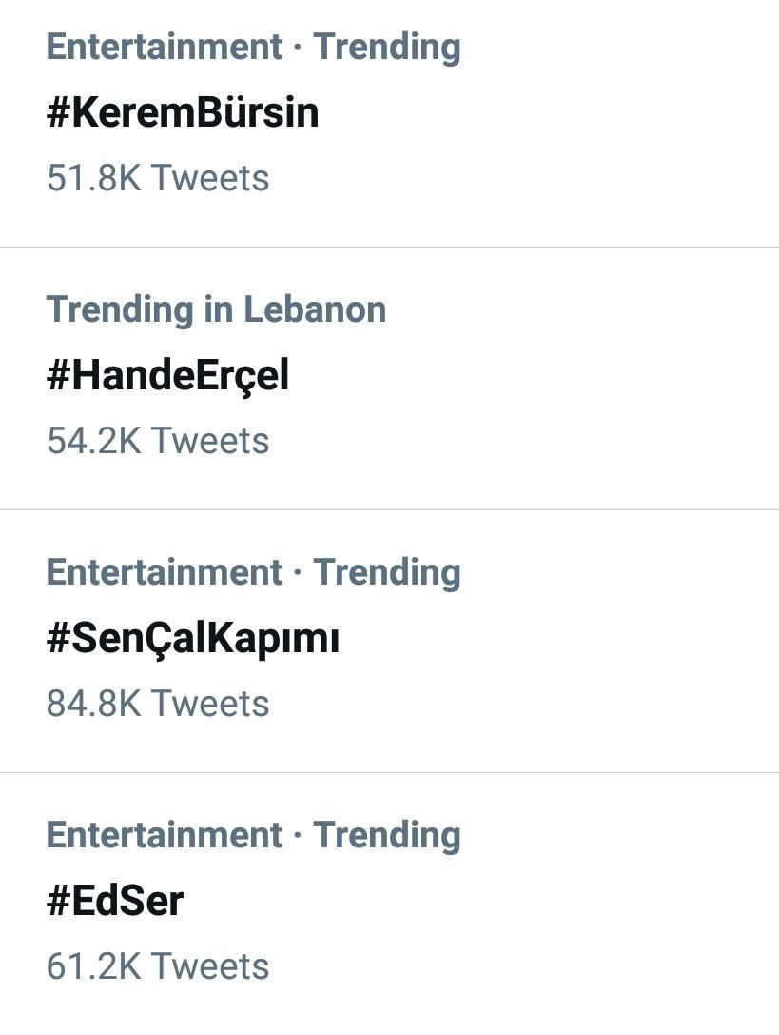Click the 84.8K figure under #SenÇalKapımı

click(94, 704)
